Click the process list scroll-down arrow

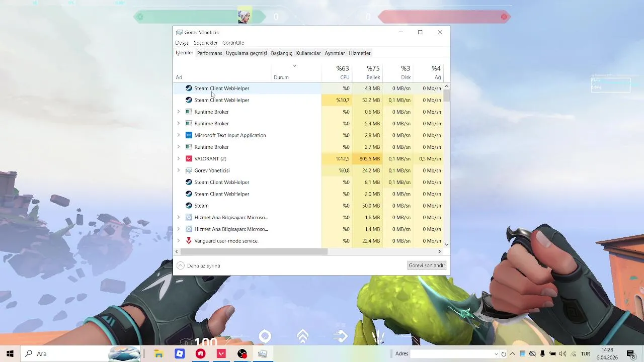tap(447, 244)
